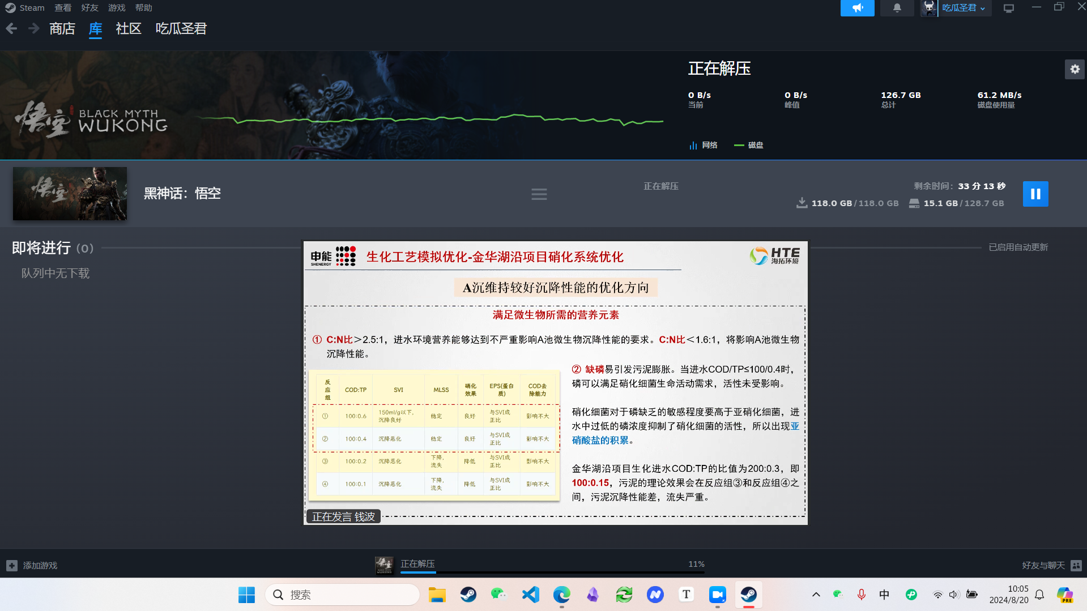Open Steam notifications bell
Viewport: 1087px width, 611px height.
[897, 8]
